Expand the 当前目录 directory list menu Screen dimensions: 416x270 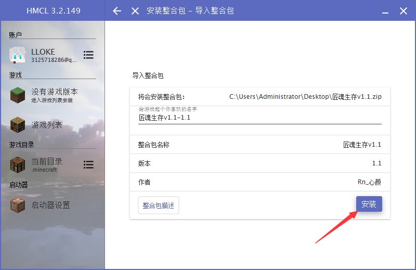point(88,164)
